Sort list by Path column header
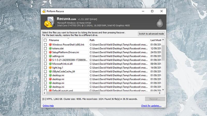This screenshot has width=207, height=116. coord(119,40)
